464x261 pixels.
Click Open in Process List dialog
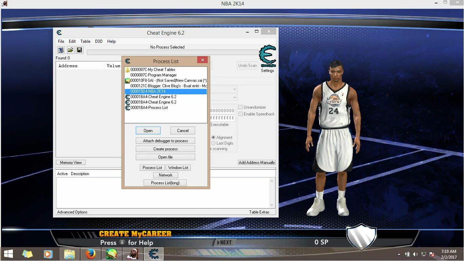148,131
